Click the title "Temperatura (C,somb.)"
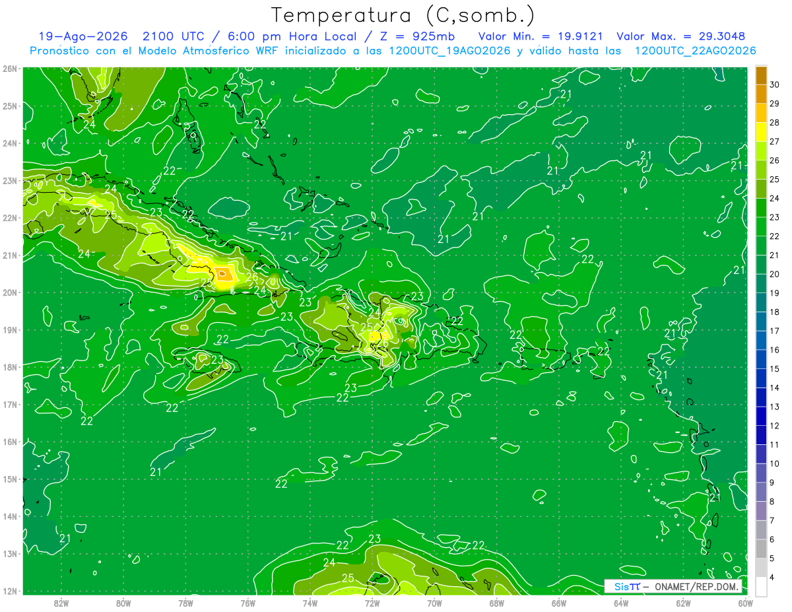The height and width of the screenshot is (612, 792). pyautogui.click(x=402, y=16)
